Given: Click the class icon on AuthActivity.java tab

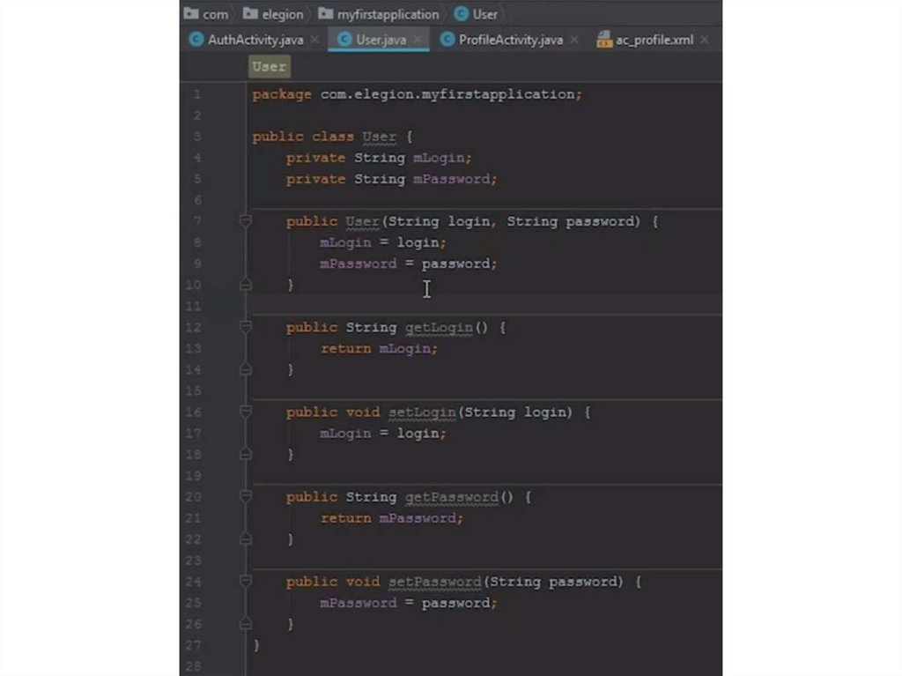Looking at the screenshot, I should pos(196,39).
